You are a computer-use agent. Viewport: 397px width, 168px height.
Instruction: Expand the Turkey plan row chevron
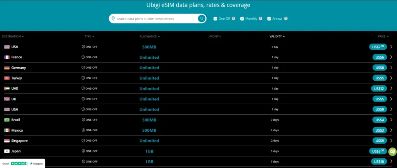[x=391, y=78]
